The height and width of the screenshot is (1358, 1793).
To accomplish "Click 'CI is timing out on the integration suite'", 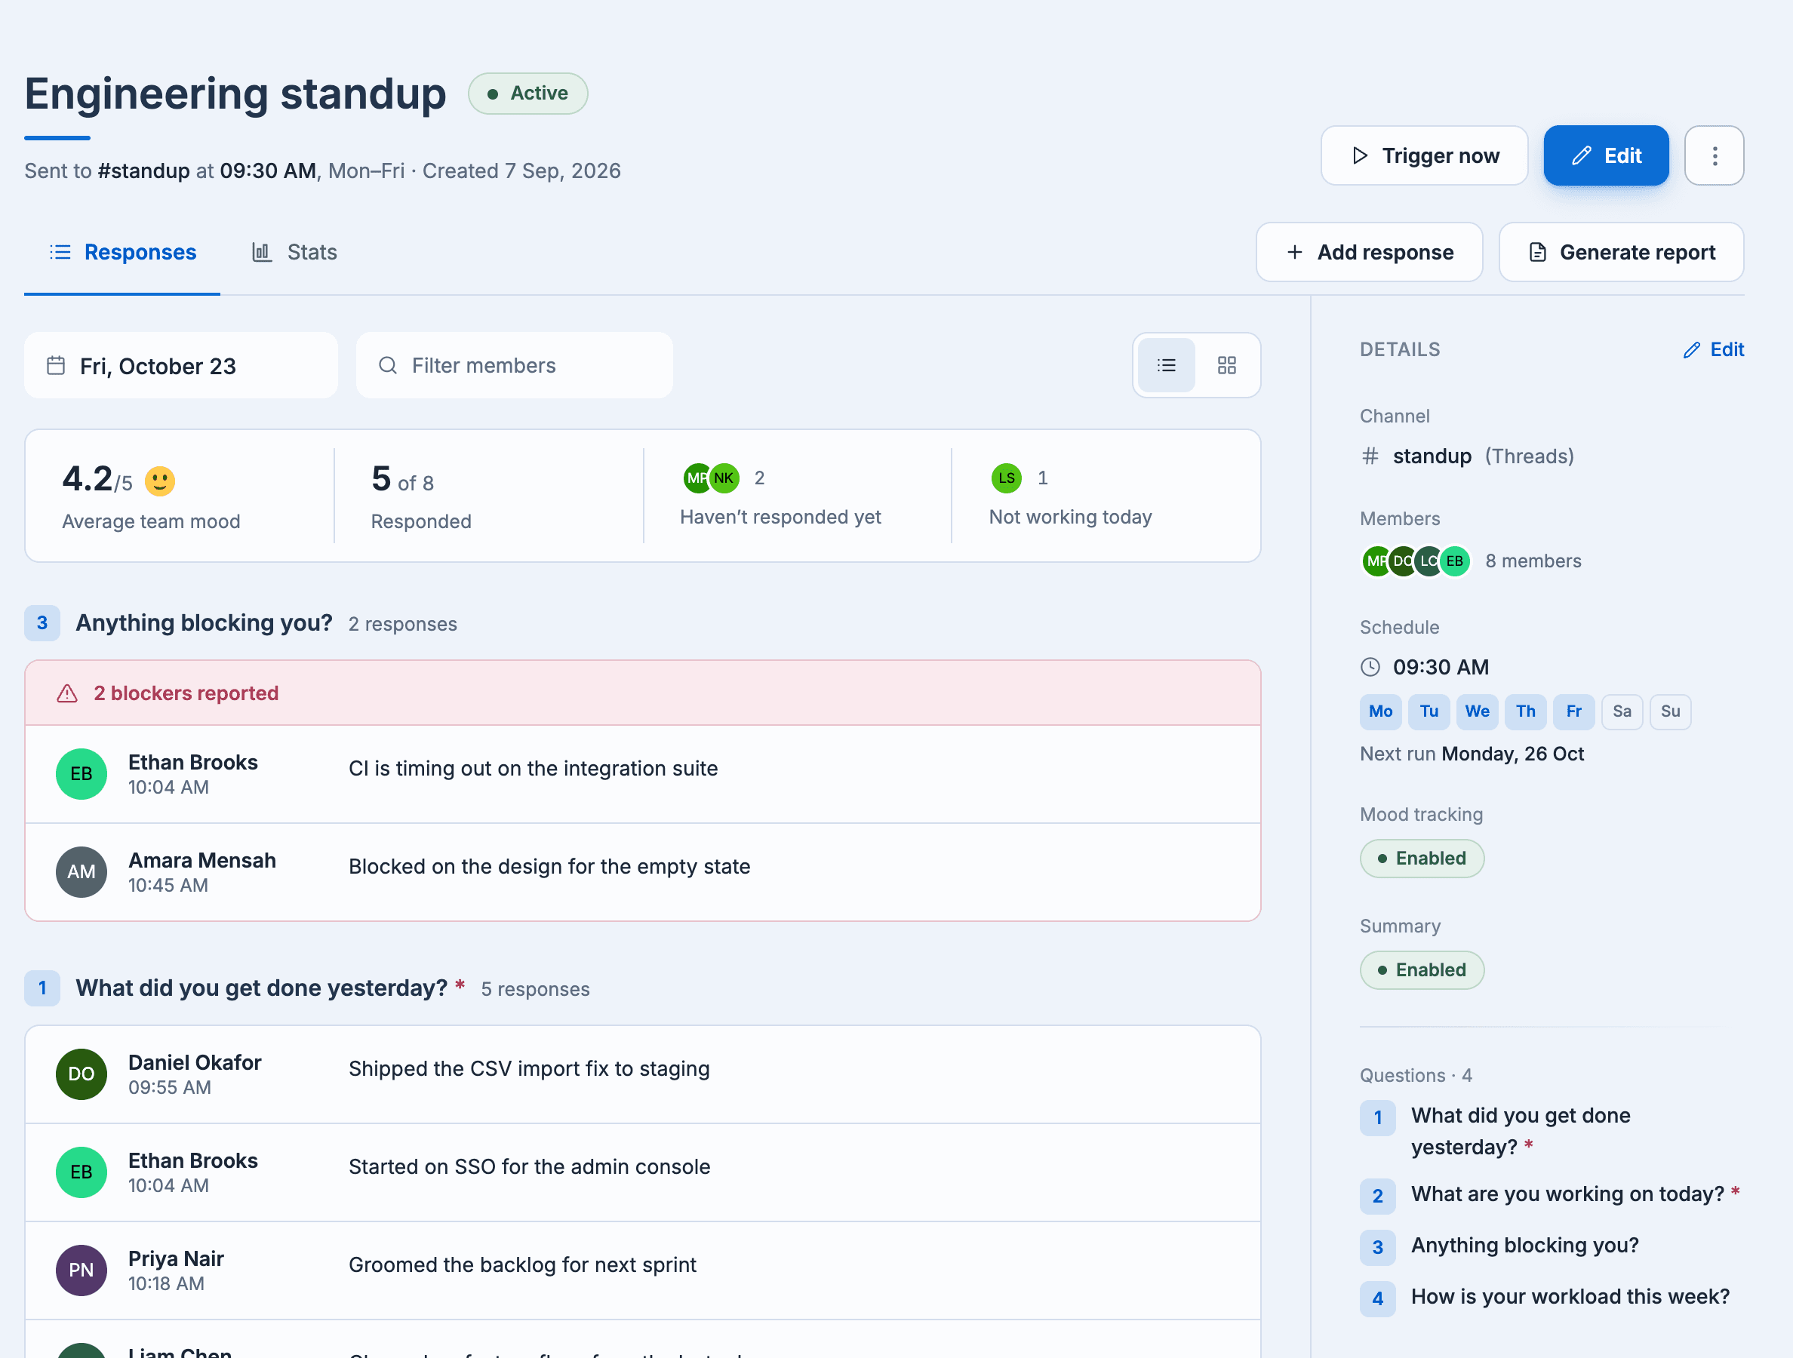I will pyautogui.click(x=534, y=768).
